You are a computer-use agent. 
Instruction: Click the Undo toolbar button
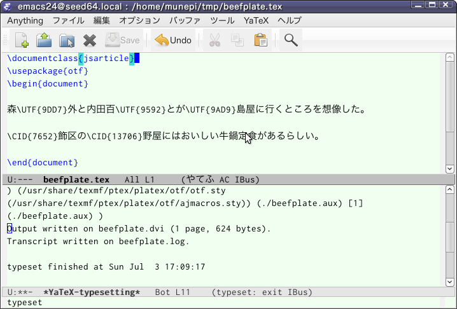[173, 40]
